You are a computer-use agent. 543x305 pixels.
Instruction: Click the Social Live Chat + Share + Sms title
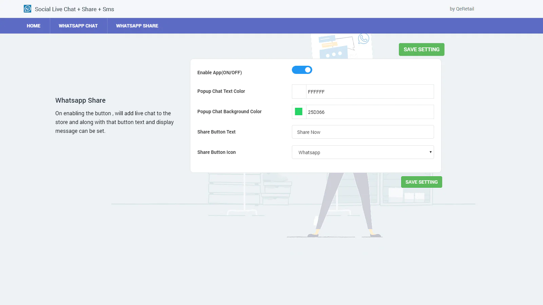pos(74,9)
